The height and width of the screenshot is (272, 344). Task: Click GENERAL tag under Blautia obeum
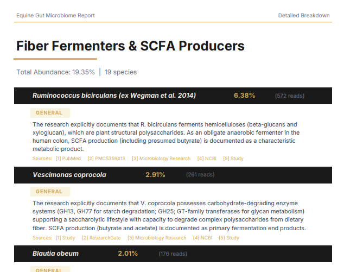click(50, 269)
